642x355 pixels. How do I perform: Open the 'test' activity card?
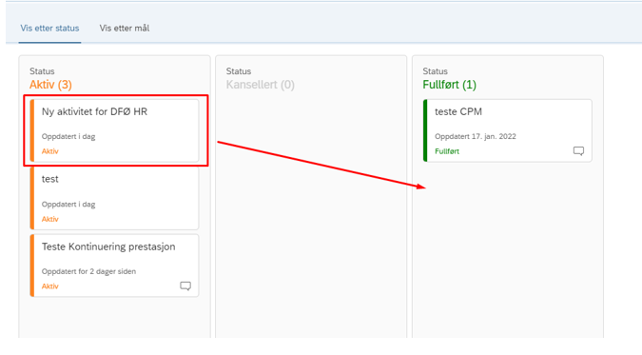click(x=115, y=198)
